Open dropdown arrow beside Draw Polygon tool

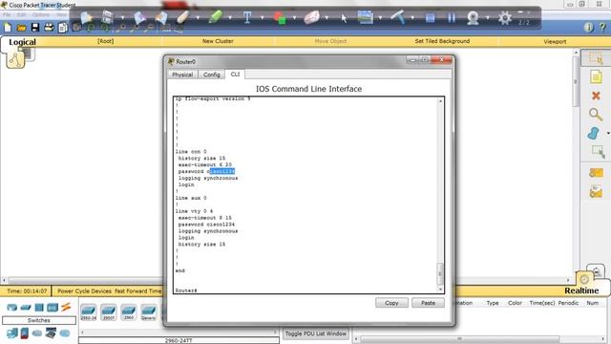[608, 134]
